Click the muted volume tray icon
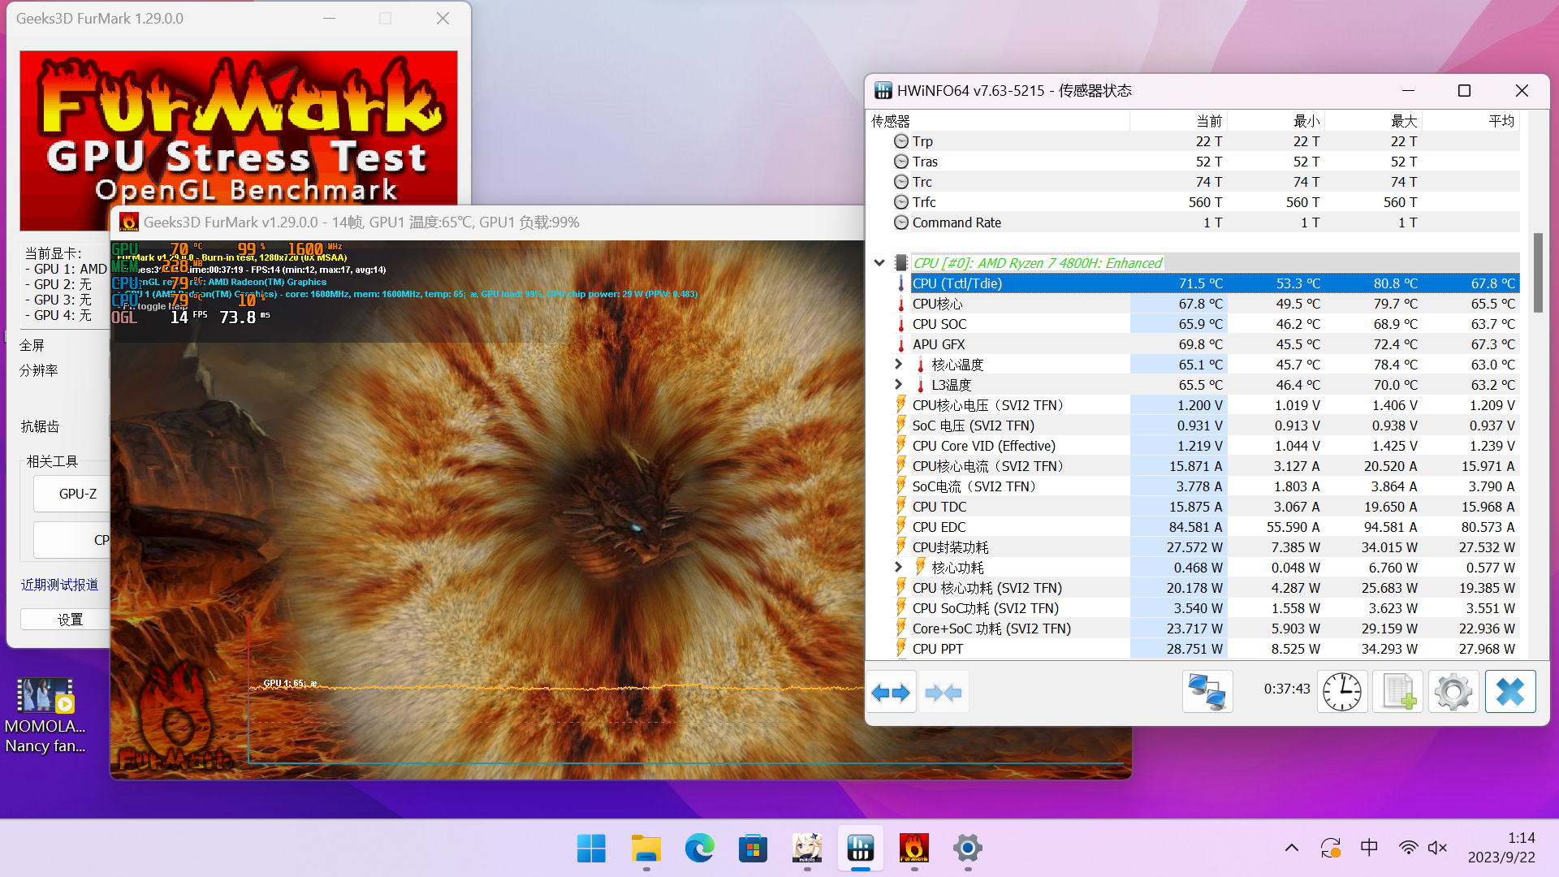 (1438, 848)
